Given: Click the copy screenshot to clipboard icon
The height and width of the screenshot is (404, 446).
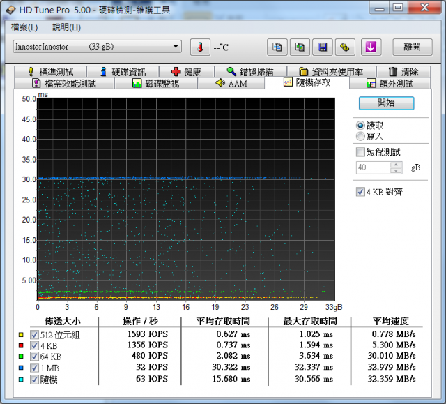Looking at the screenshot, I should 300,47.
